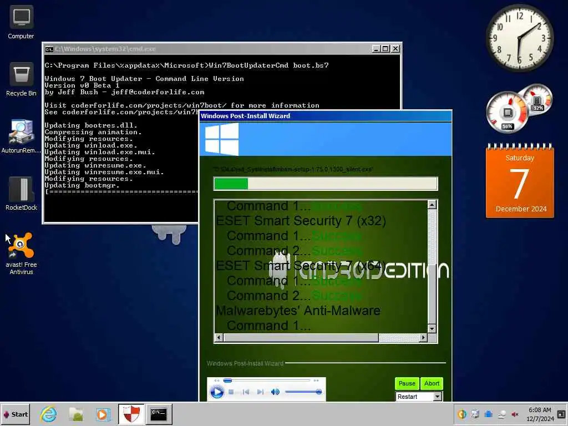Select Malwarebytes' Anti-Malware log entry
This screenshot has width=568, height=426.
[x=298, y=311]
